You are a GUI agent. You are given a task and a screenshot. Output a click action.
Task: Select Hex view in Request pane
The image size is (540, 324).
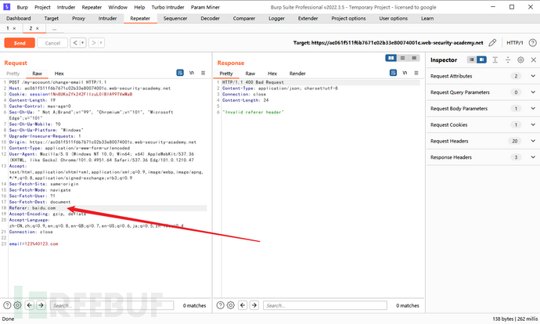tap(59, 73)
